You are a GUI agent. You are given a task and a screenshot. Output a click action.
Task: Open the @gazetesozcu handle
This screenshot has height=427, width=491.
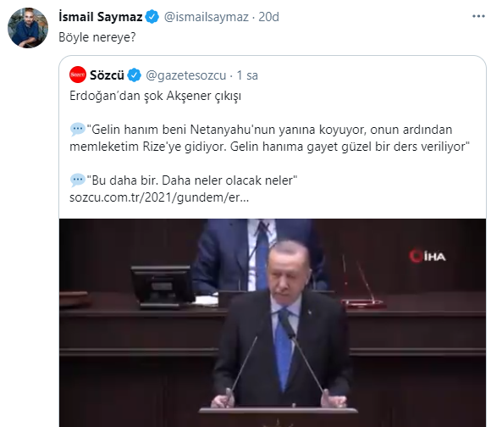click(x=186, y=75)
